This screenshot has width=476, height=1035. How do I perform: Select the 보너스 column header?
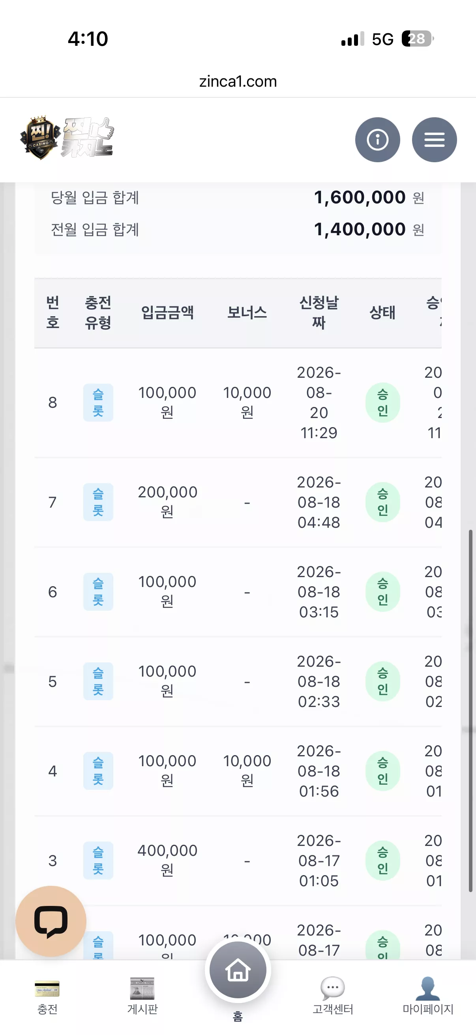tap(247, 313)
